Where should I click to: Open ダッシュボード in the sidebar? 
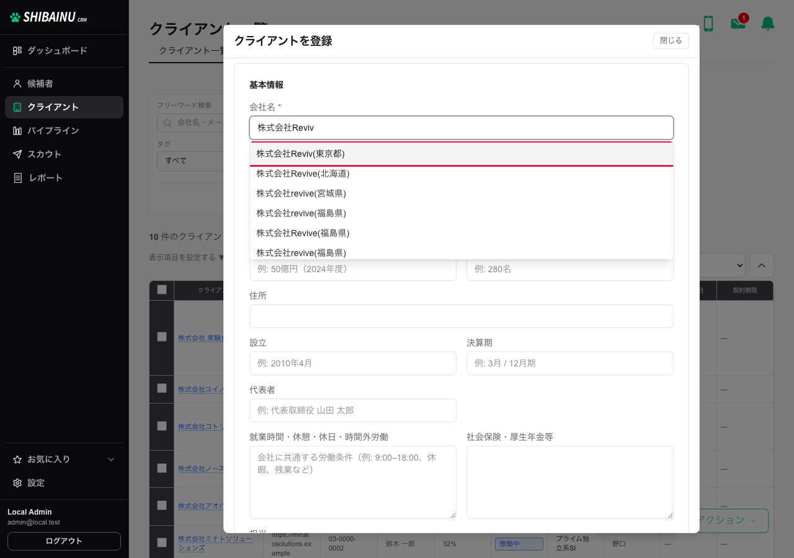(x=64, y=50)
